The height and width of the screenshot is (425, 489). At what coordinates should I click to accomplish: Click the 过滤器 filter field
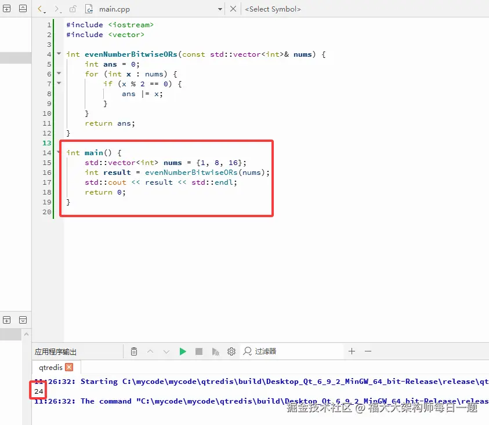pyautogui.click(x=292, y=351)
